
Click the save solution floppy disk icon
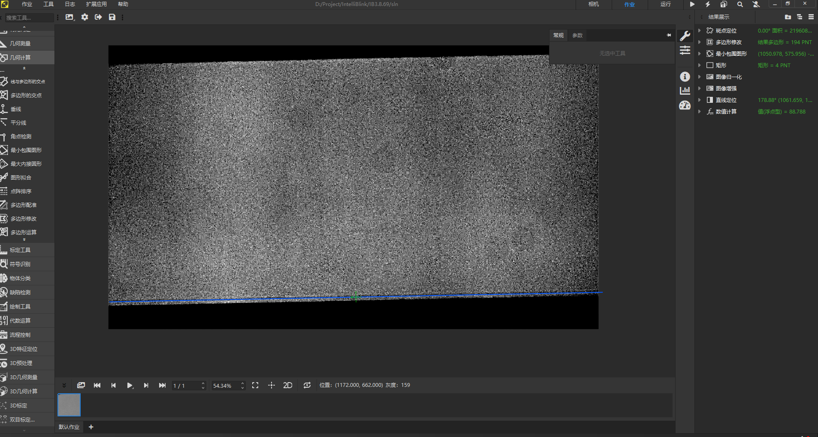(112, 17)
